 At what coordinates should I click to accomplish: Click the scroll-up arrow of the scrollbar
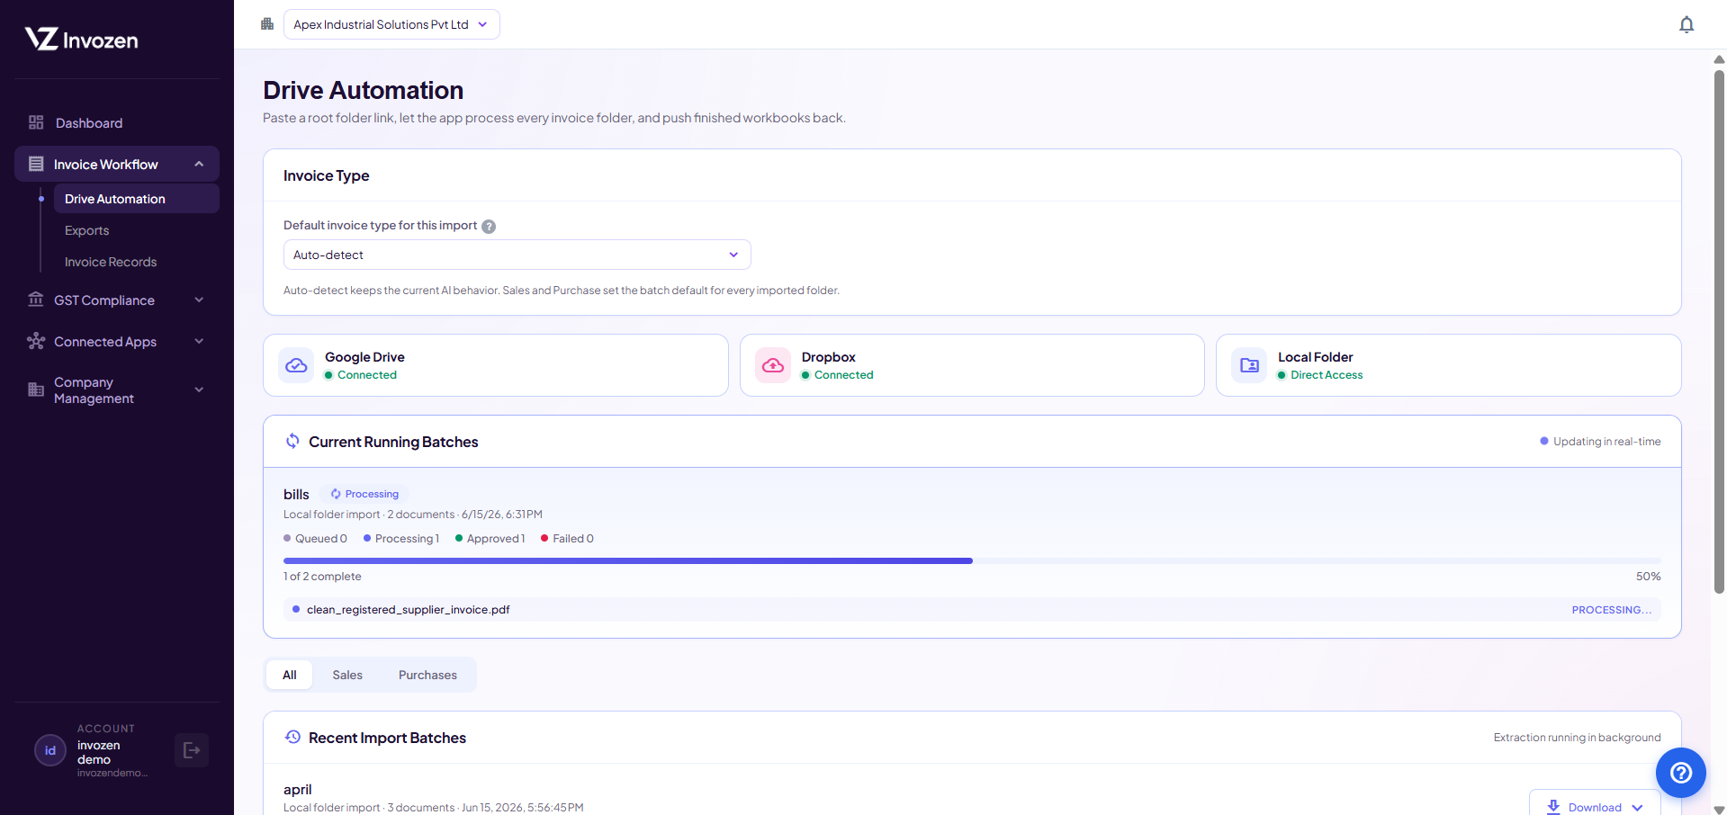[1719, 59]
